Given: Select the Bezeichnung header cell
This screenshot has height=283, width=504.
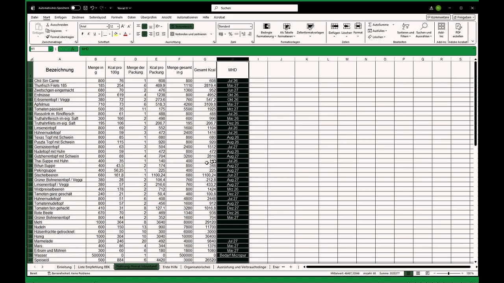Looking at the screenshot, I should click(60, 70).
